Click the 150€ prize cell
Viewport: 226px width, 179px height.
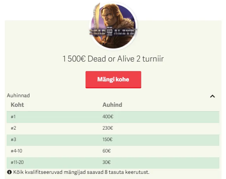108,140
